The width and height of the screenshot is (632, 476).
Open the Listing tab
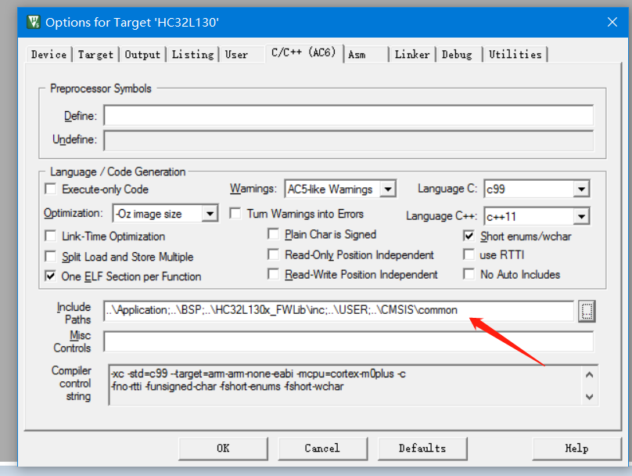(192, 55)
